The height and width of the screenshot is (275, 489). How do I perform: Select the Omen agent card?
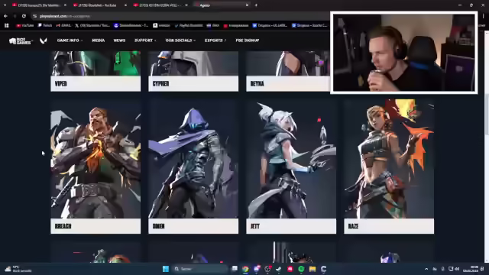(x=193, y=167)
